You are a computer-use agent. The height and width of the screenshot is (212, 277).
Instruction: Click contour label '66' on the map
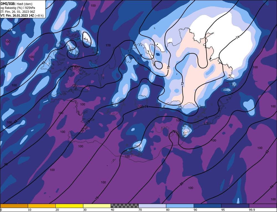(x=43, y=63)
